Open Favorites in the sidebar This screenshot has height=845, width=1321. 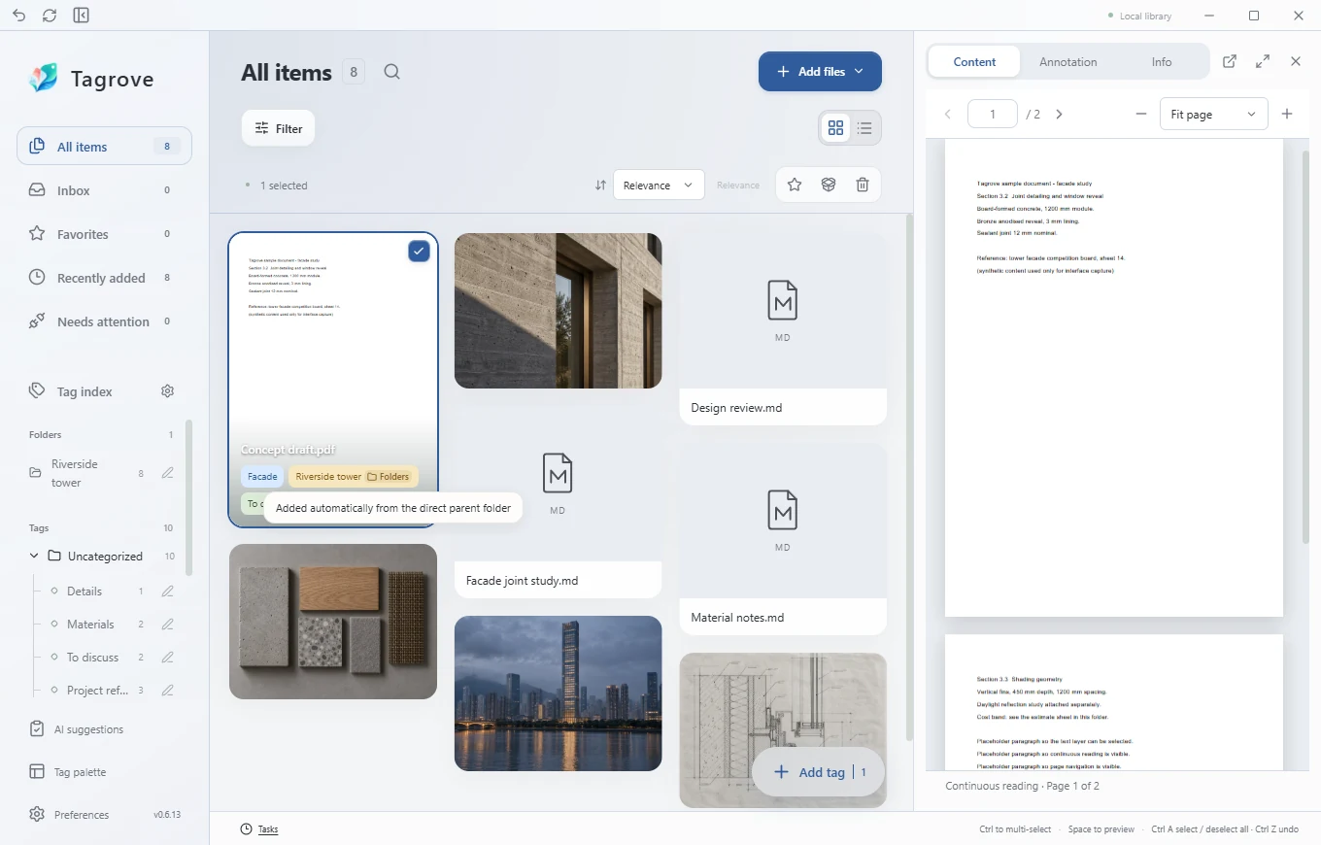point(104,234)
